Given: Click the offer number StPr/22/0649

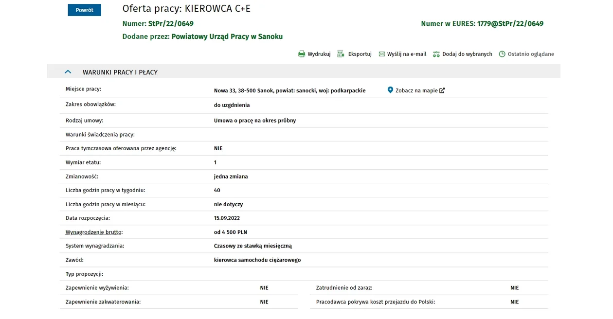Looking at the screenshot, I should click(171, 23).
